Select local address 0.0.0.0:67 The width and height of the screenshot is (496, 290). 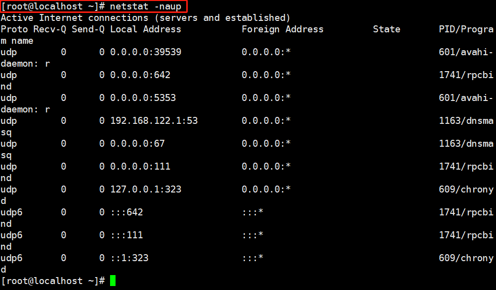tap(137, 143)
